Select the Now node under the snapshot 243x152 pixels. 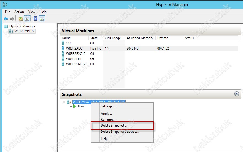point(81,106)
